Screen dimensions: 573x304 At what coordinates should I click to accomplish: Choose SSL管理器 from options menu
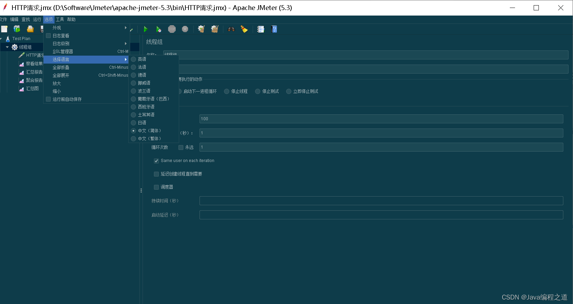point(86,51)
